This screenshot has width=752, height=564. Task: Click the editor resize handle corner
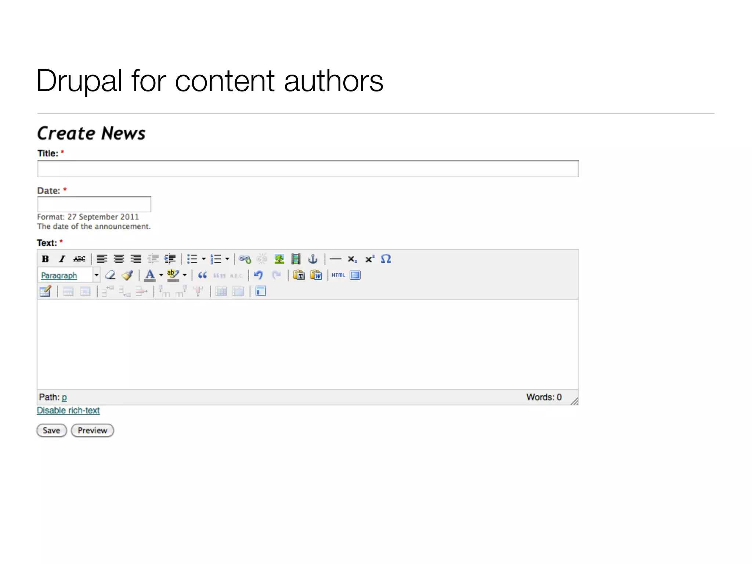(x=574, y=401)
